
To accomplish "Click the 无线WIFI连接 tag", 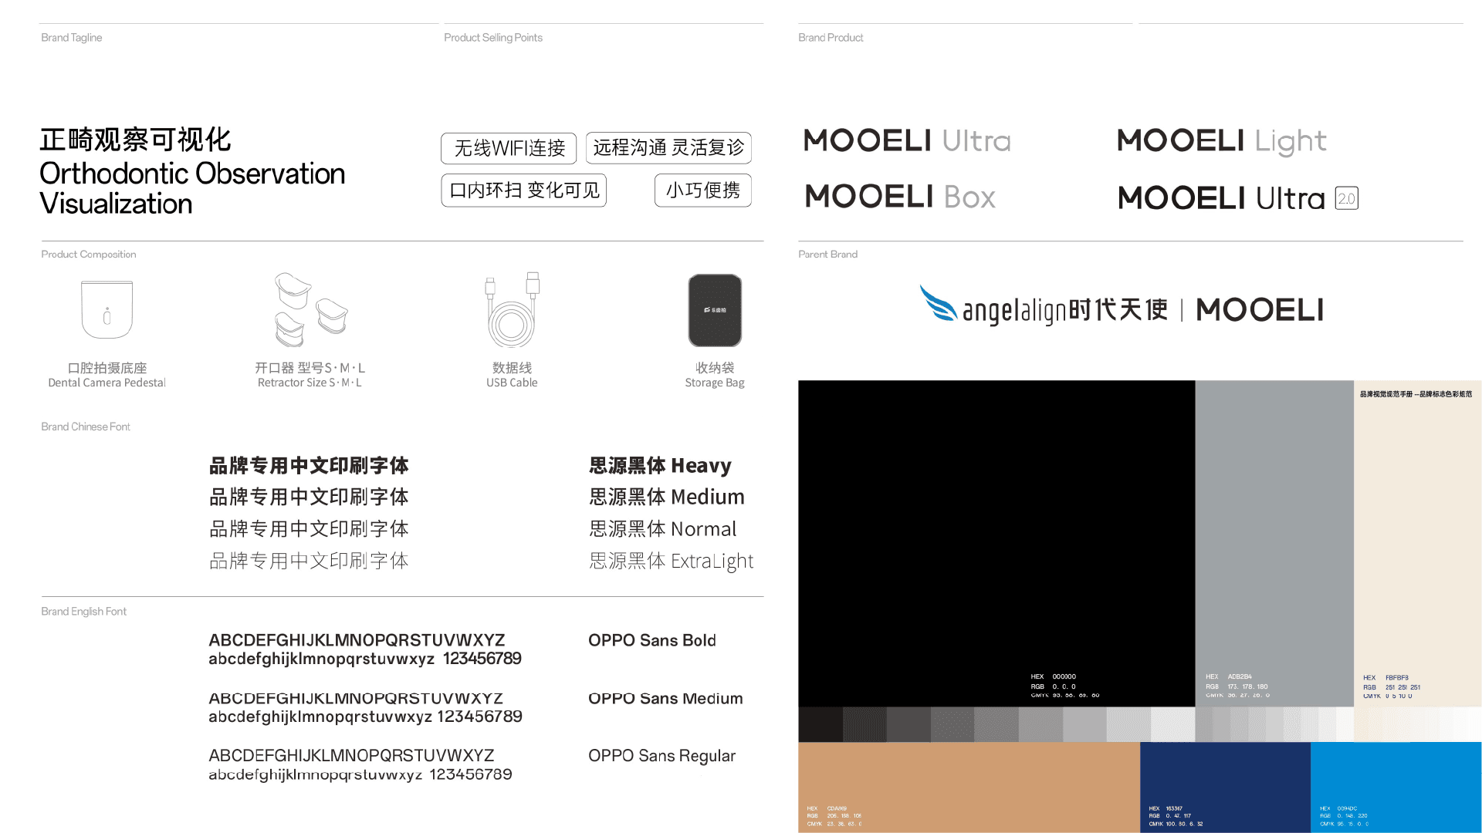I will 509,148.
